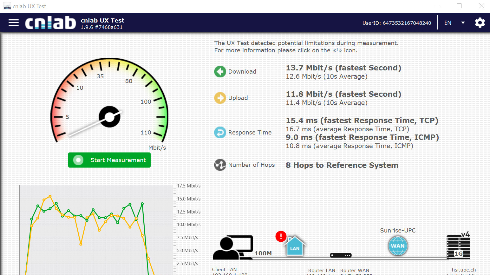Click the green Download arrow icon
The image size is (490, 275).
[220, 72]
